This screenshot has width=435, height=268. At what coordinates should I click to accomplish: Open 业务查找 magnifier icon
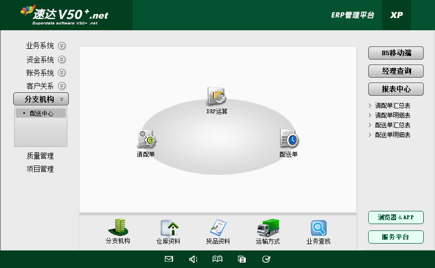coord(318,228)
